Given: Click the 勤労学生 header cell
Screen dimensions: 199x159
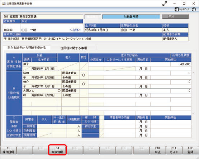Looking at the screenshot, I should click(x=90, y=126).
